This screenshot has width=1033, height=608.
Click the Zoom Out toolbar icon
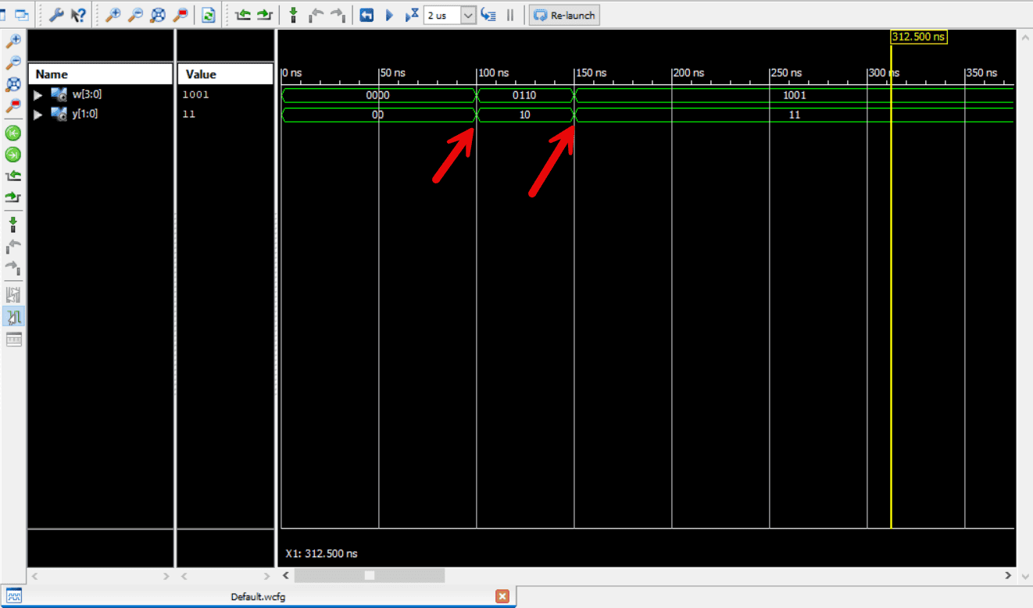(135, 14)
